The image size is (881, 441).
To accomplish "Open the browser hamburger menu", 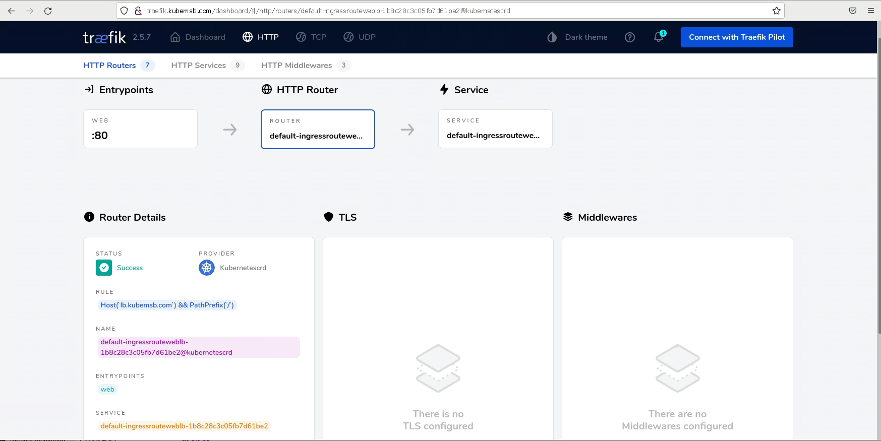I will click(x=870, y=11).
